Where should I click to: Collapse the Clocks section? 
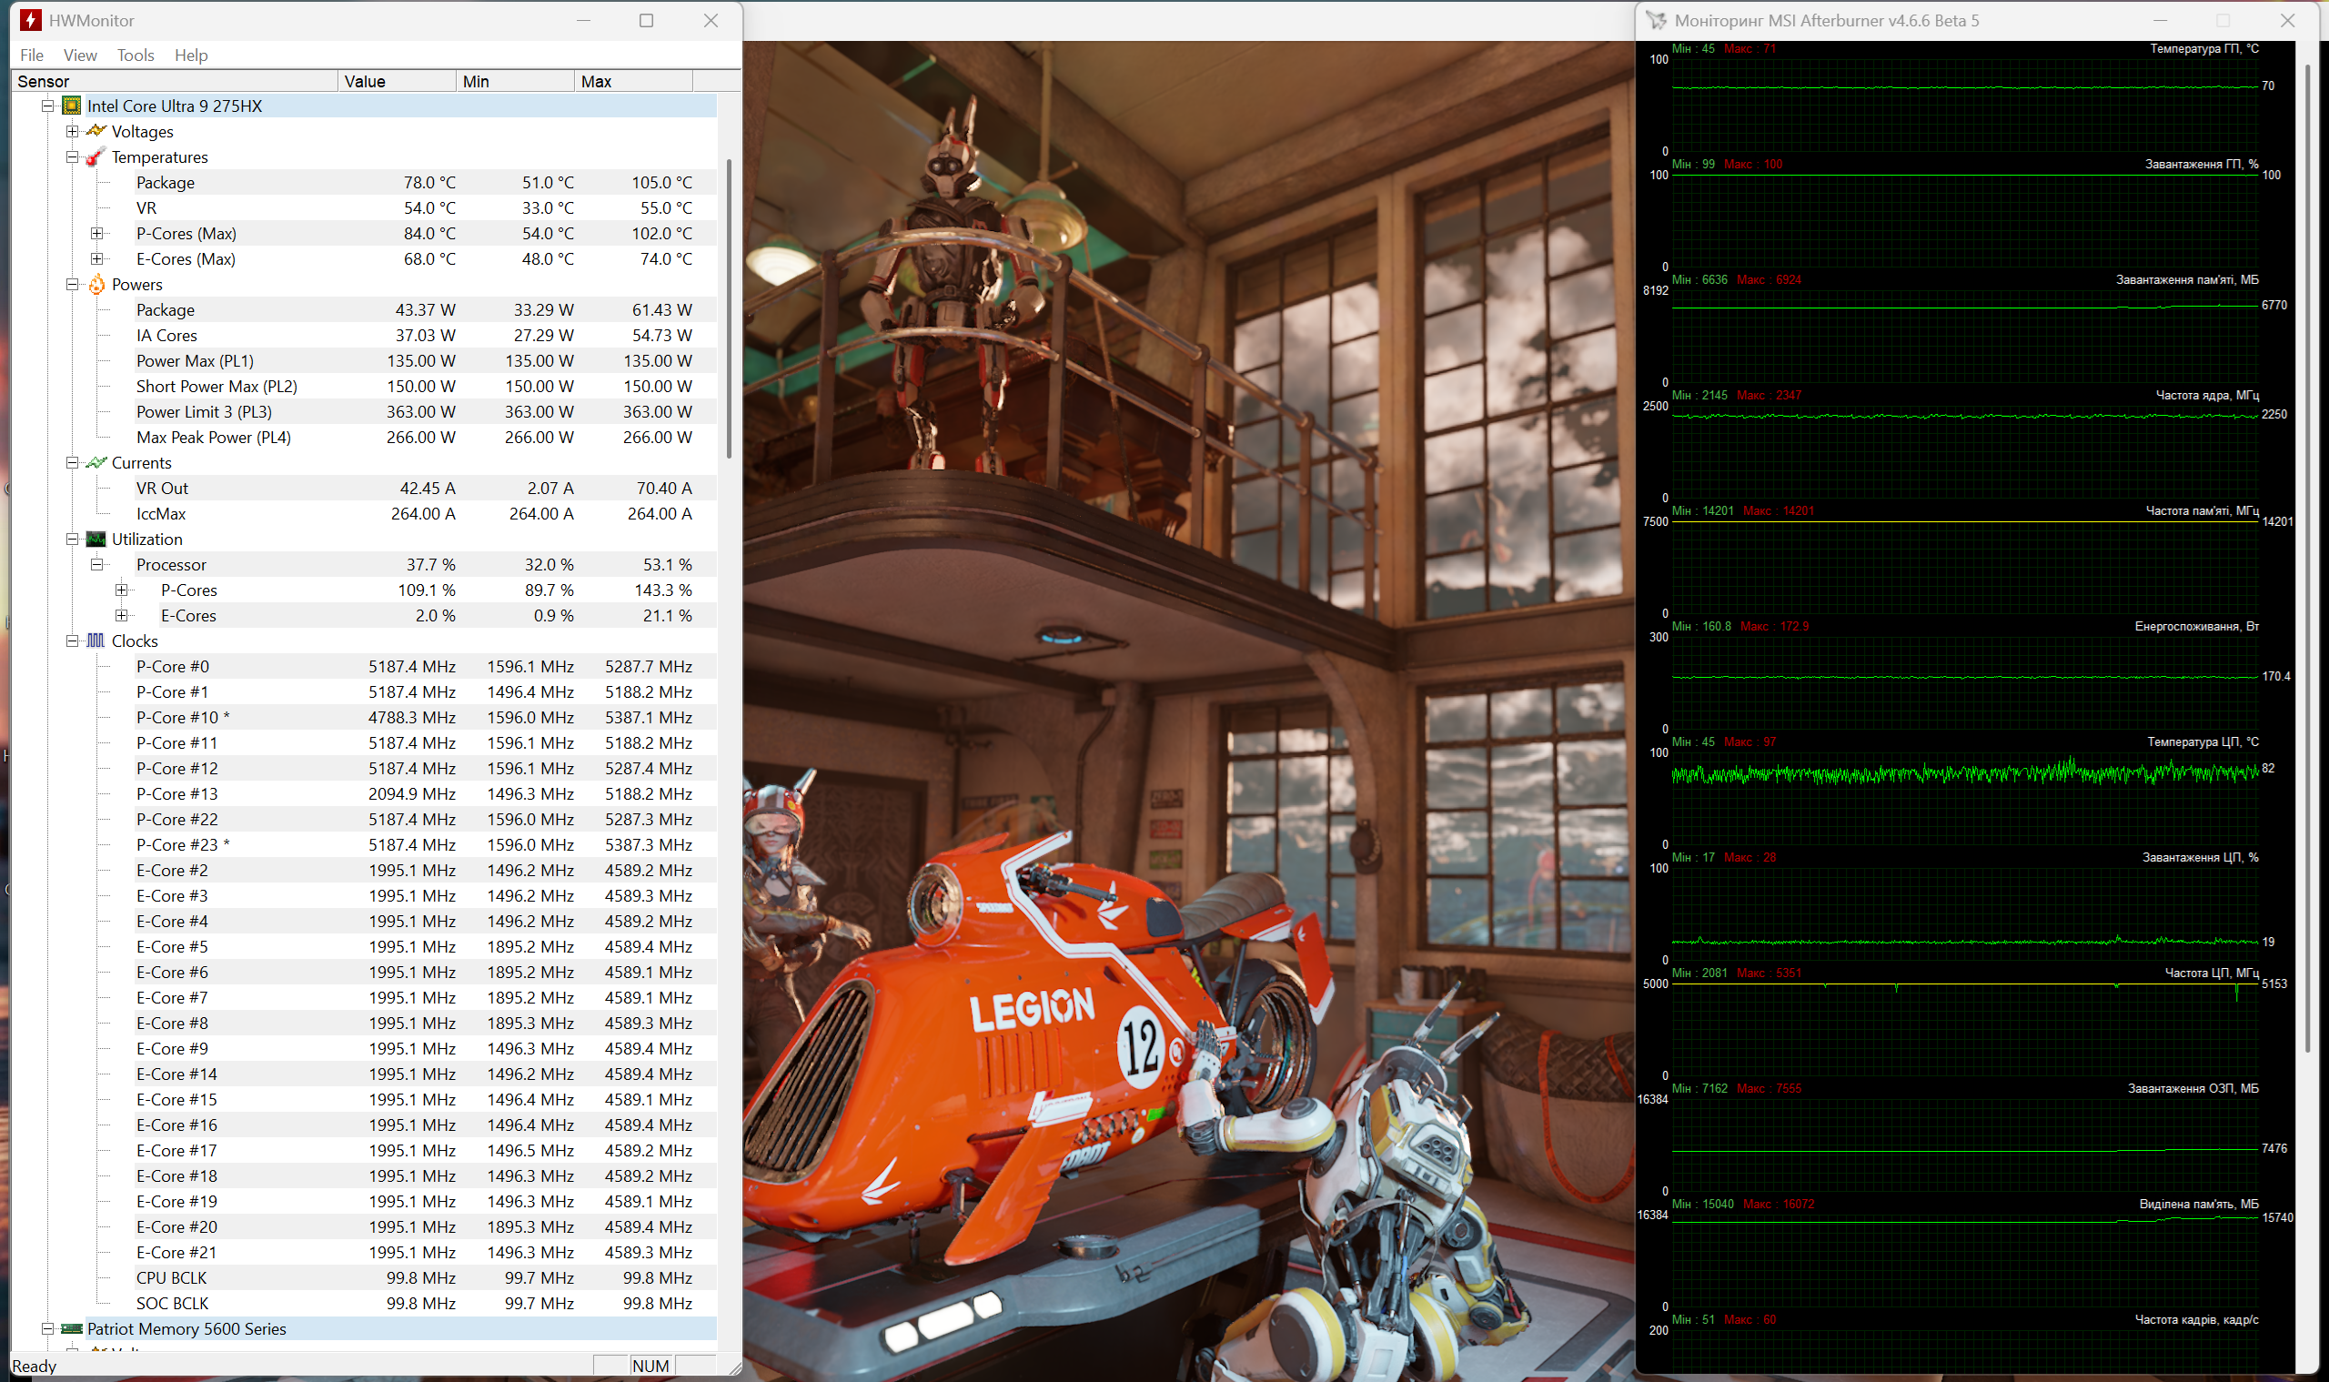(73, 641)
